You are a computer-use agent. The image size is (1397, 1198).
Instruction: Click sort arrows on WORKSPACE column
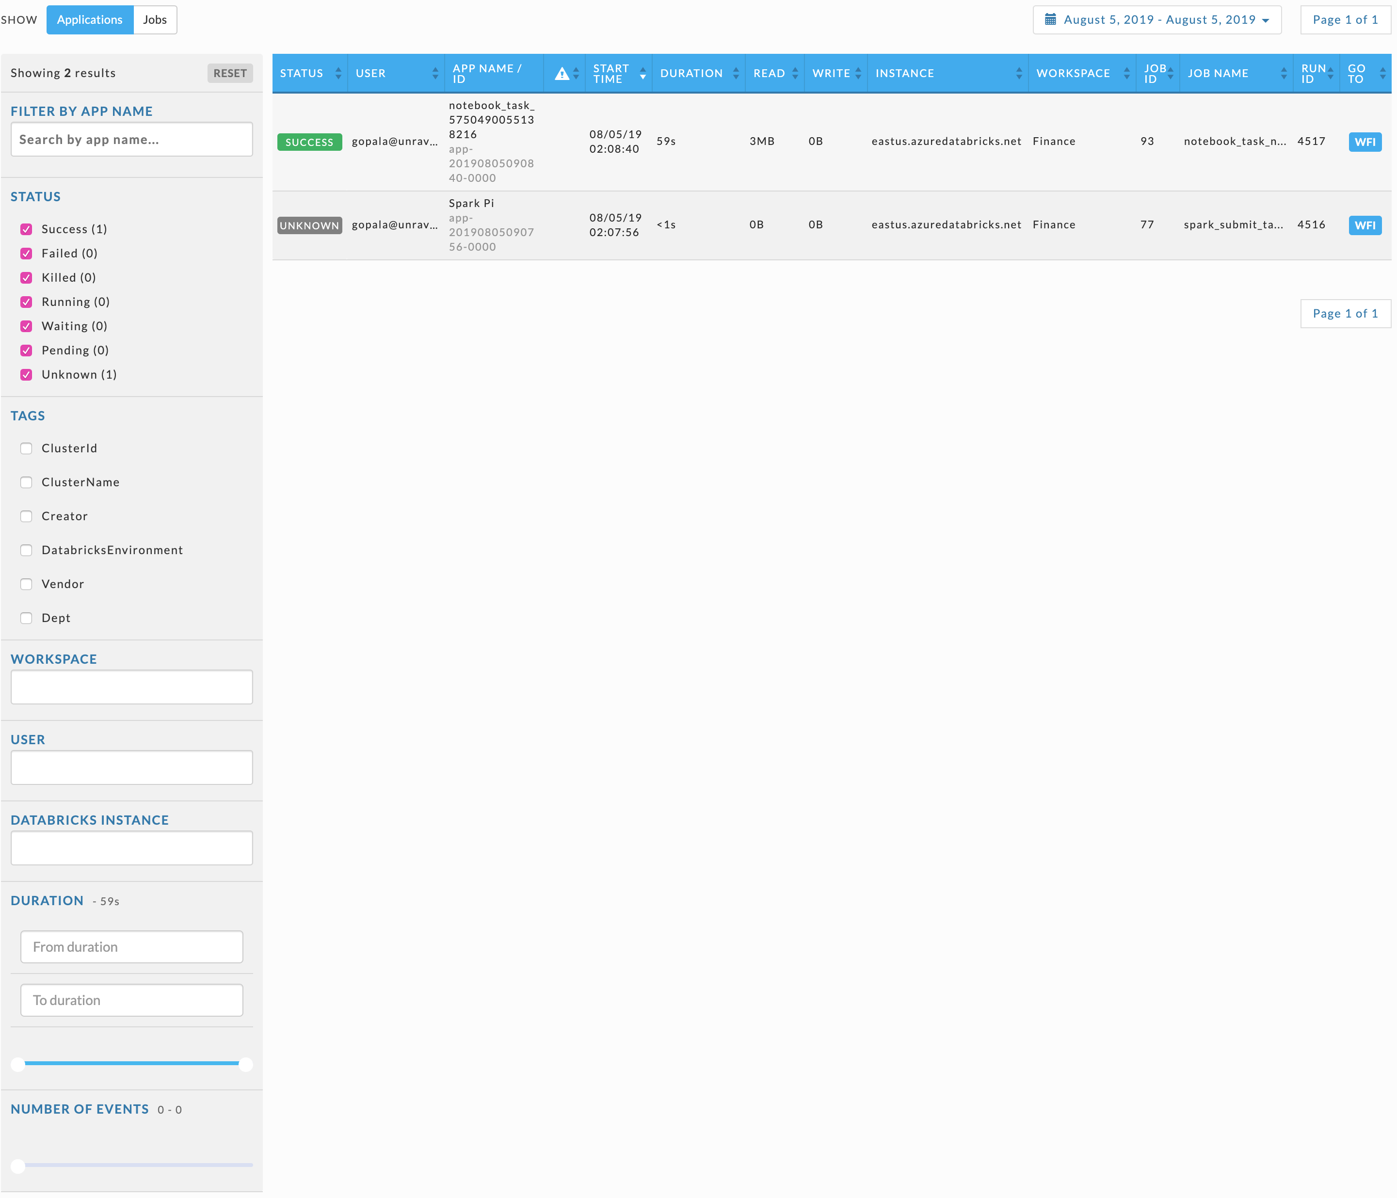1126,74
